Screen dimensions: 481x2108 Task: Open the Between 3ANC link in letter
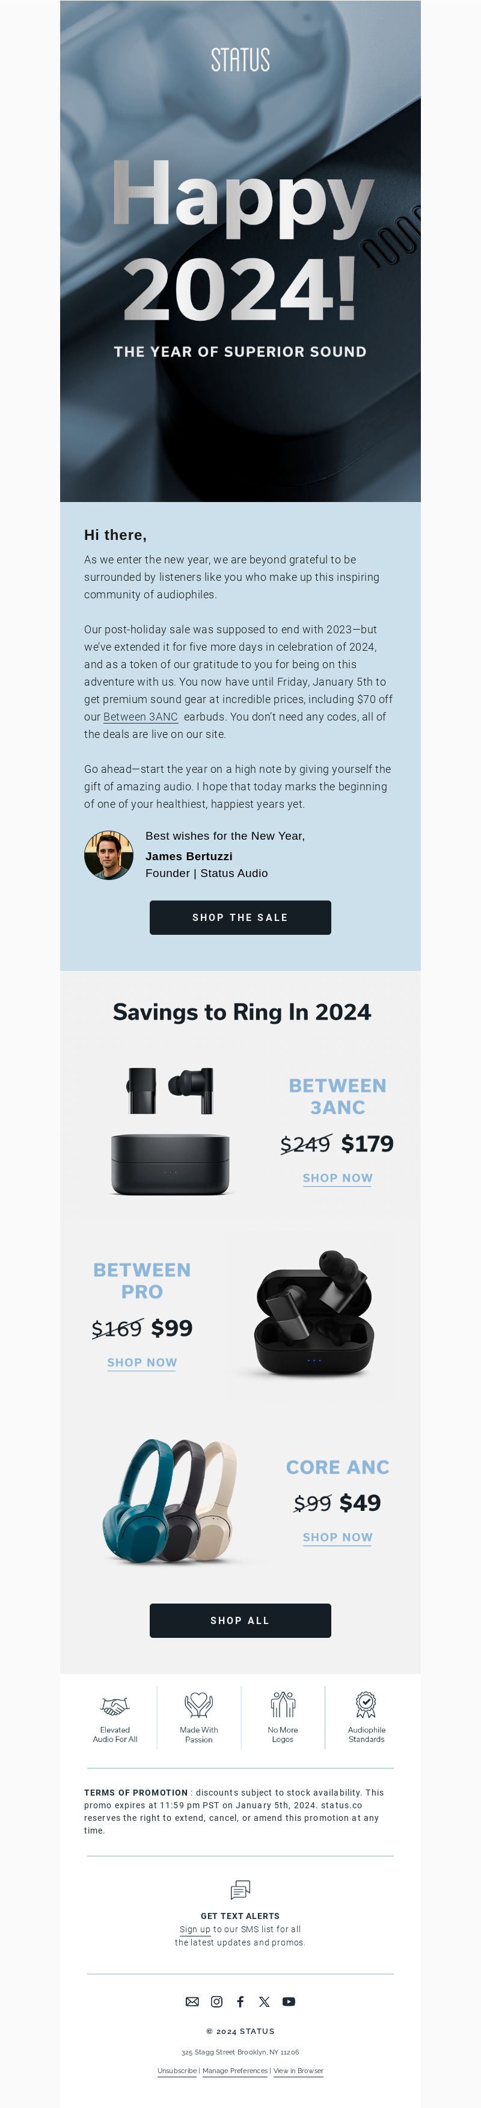(x=141, y=717)
